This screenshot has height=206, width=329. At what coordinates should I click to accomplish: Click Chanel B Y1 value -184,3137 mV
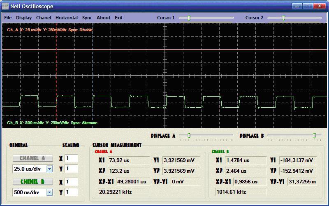pyautogui.click(x=298, y=160)
